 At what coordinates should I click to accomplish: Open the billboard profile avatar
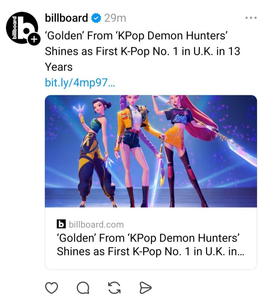point(21,28)
